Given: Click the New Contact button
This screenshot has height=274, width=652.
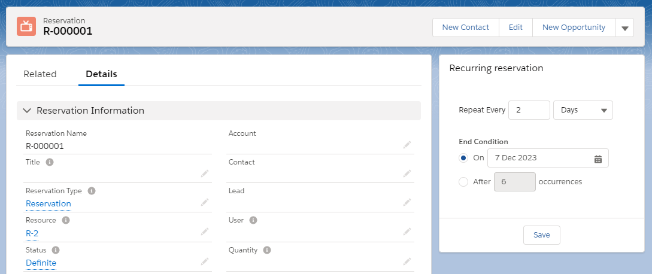Looking at the screenshot, I should tap(465, 28).
